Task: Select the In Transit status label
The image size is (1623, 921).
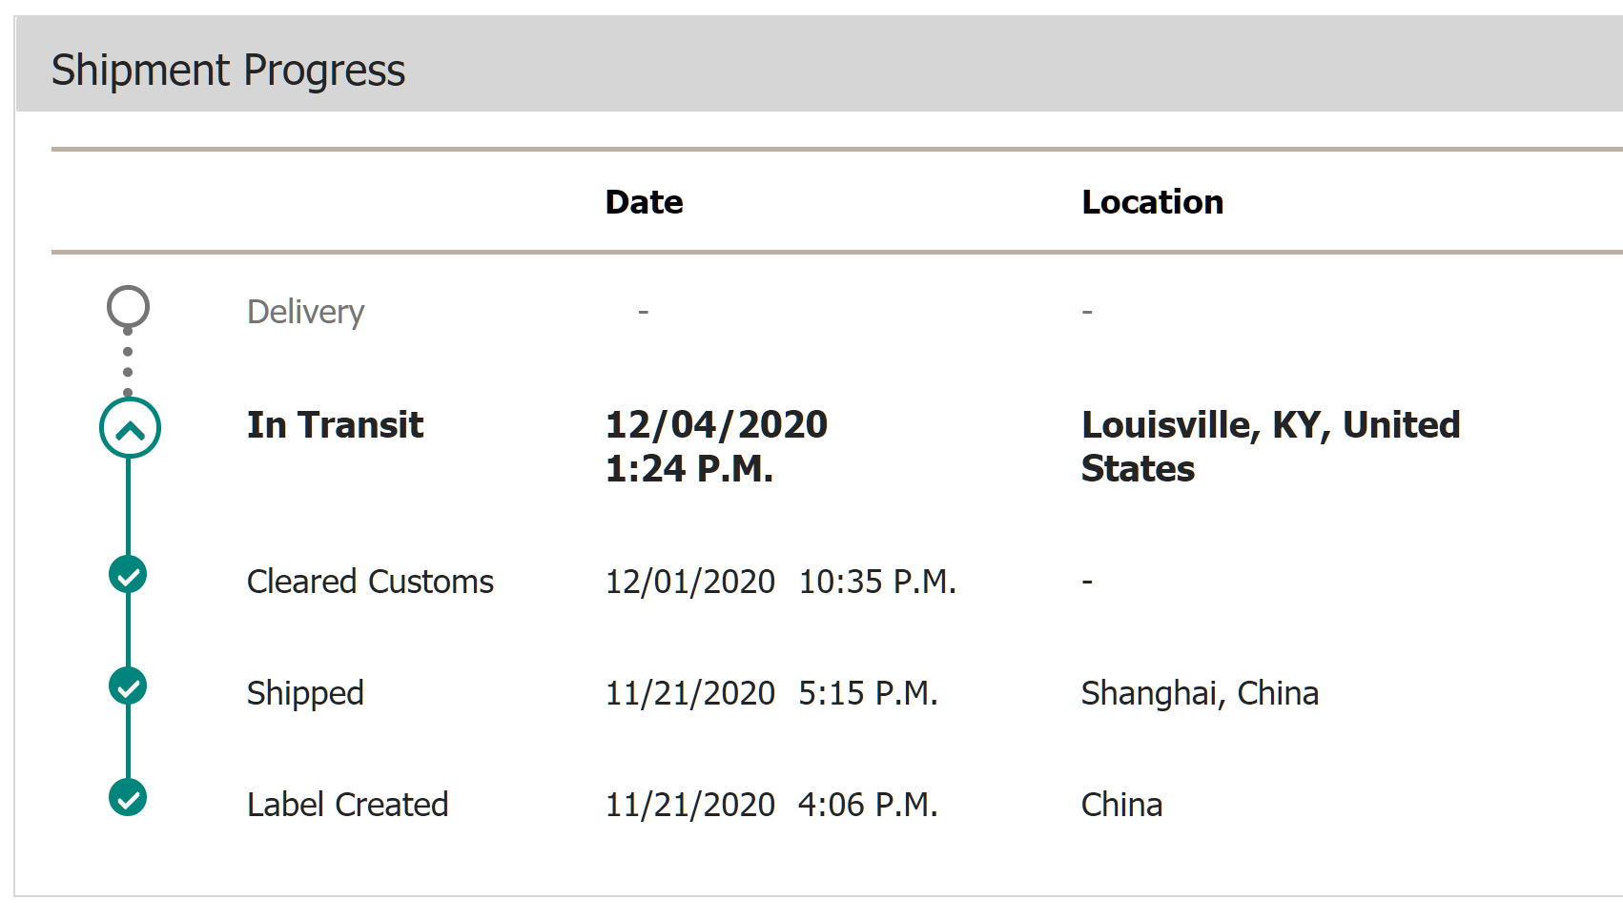Action: pos(335,425)
